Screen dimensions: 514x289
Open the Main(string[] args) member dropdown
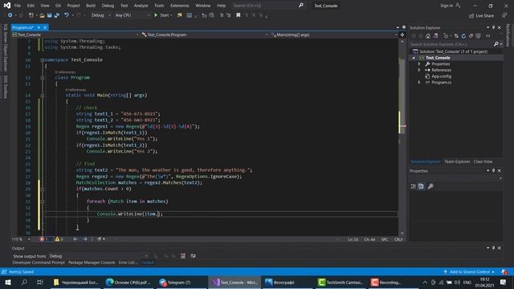(x=334, y=35)
